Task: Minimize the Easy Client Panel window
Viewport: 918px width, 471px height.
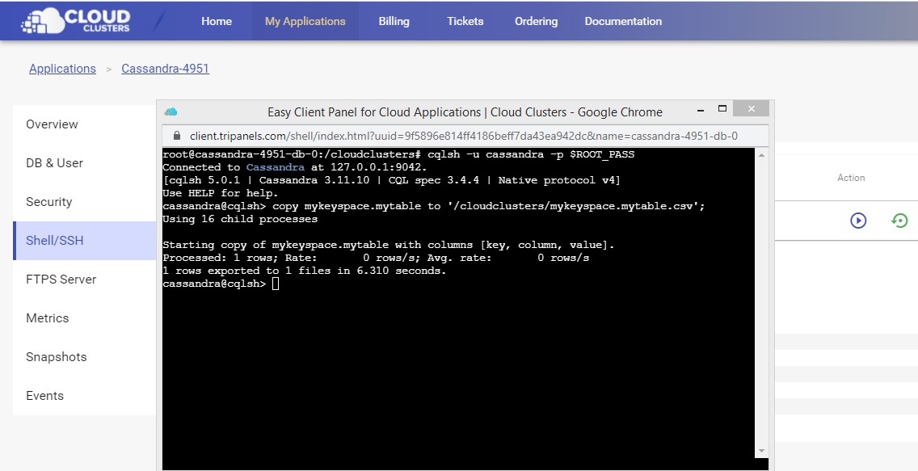Action: pyautogui.click(x=700, y=110)
